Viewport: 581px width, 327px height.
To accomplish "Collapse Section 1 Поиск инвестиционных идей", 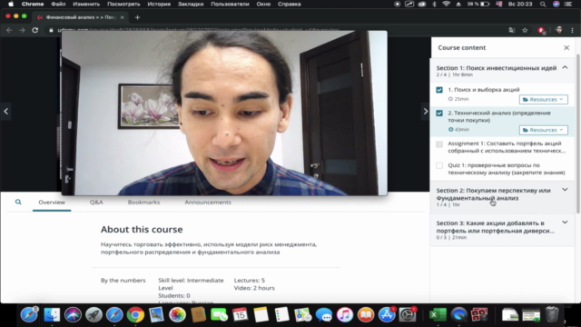I will pyautogui.click(x=565, y=67).
